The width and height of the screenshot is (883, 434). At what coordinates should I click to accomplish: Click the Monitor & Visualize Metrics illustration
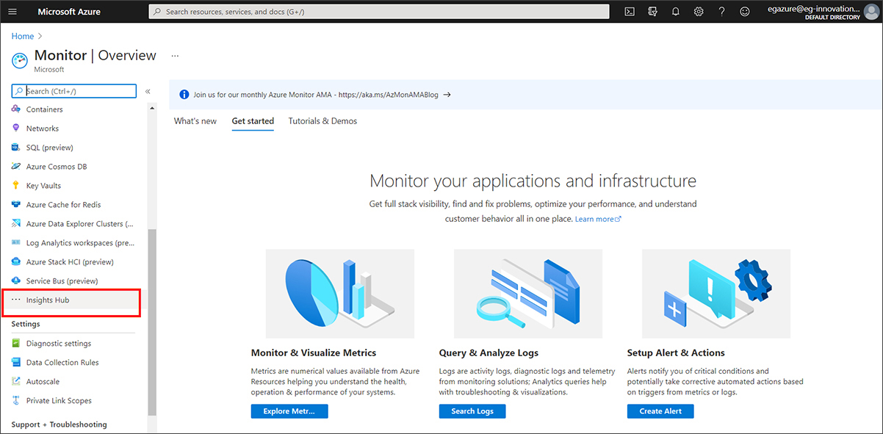point(340,294)
